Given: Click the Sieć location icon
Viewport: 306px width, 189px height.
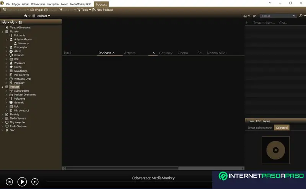Looking at the screenshot, I should (x=7, y=130).
